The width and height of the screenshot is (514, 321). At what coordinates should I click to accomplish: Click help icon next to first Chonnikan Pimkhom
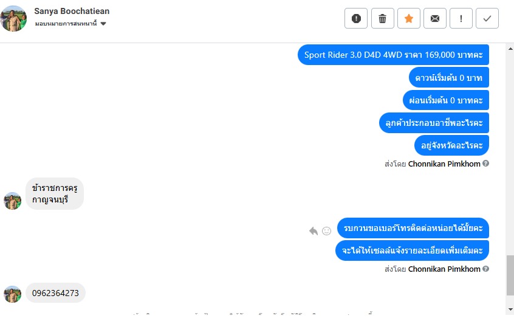click(486, 164)
